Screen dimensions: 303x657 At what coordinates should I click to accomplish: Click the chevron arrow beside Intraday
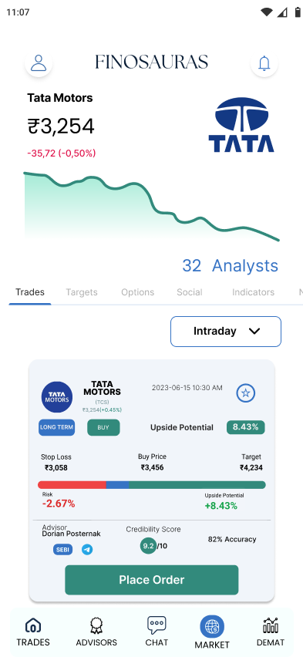click(x=254, y=331)
